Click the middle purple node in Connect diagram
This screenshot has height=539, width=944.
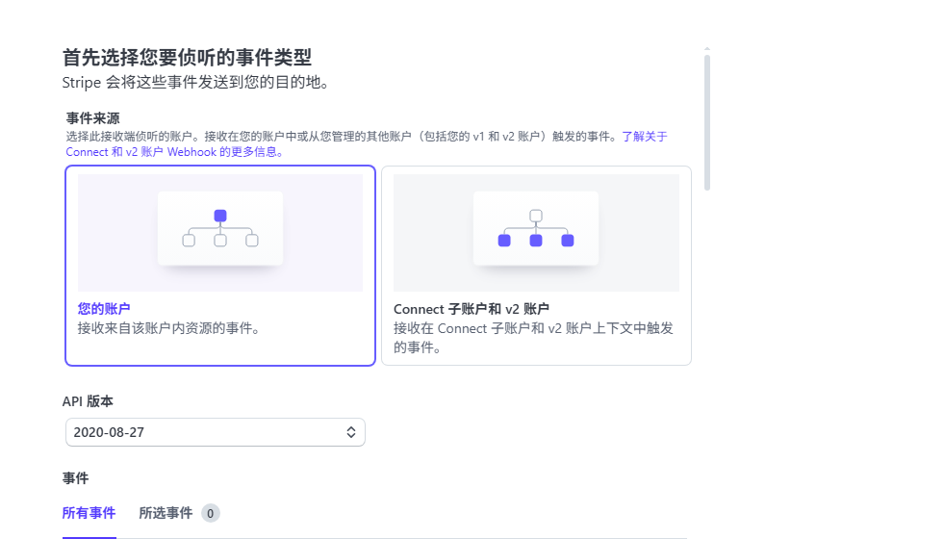536,240
